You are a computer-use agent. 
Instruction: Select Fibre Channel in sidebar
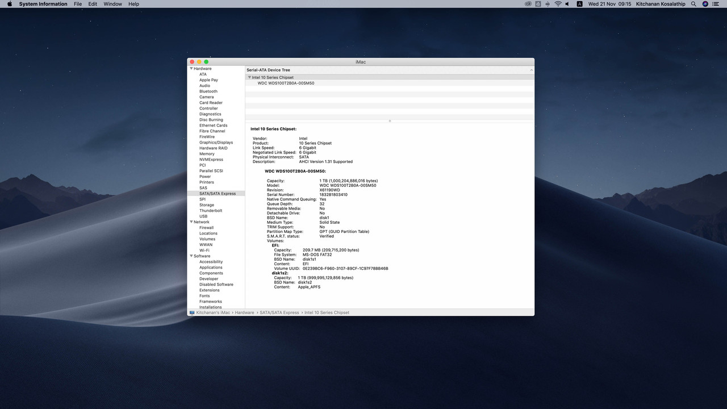coord(212,131)
